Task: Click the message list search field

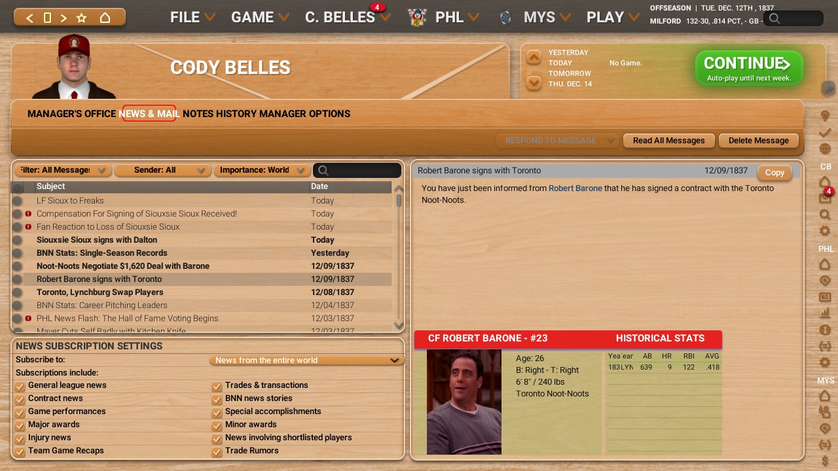Action: click(357, 171)
